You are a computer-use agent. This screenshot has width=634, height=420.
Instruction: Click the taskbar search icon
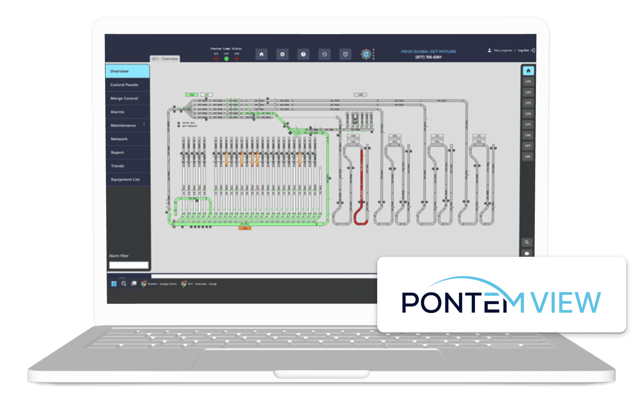coord(124,284)
